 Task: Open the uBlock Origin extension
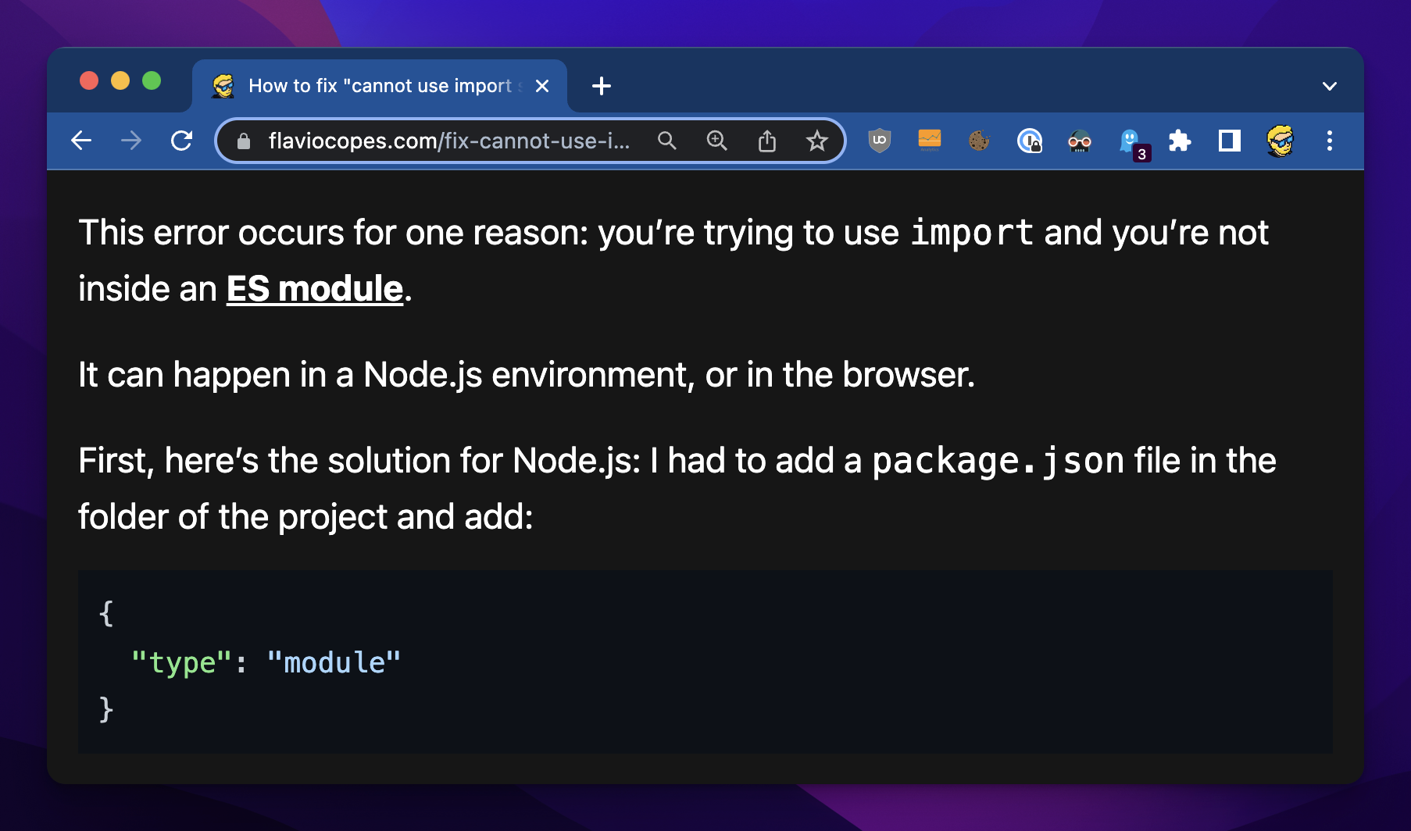click(879, 141)
